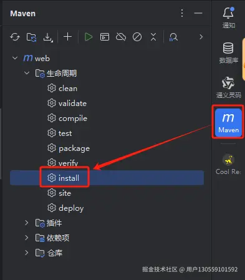245x280 pixels.
Task: Hide the Maven tool window
Action: coord(198,13)
